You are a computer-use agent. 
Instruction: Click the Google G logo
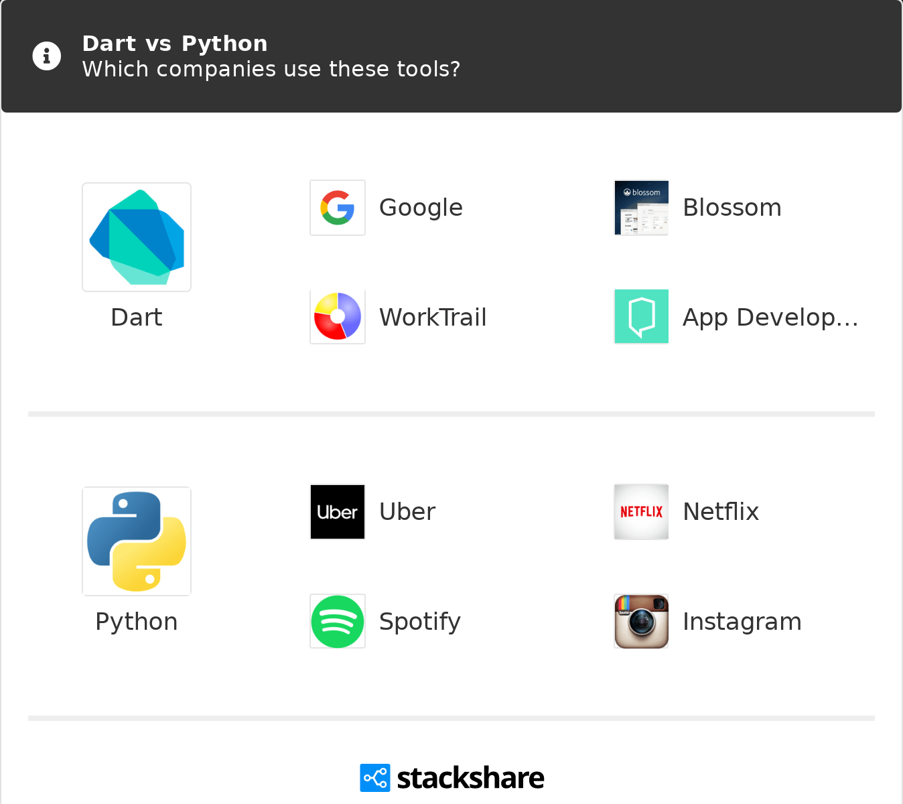click(338, 208)
